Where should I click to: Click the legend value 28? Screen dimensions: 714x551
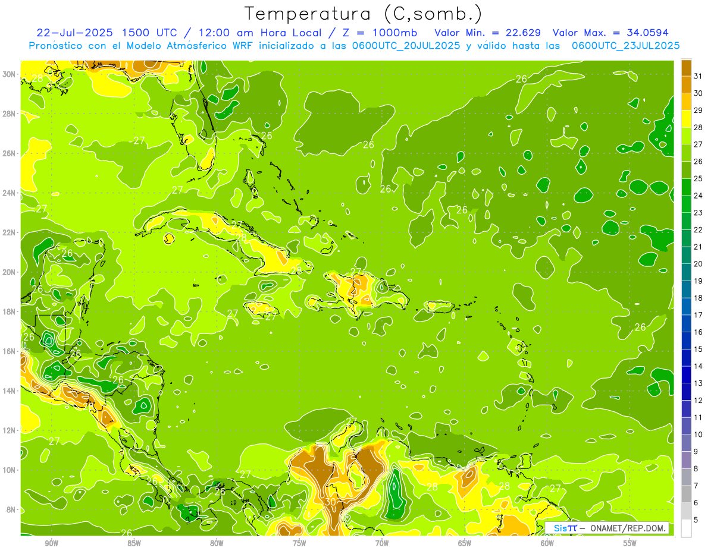(699, 127)
